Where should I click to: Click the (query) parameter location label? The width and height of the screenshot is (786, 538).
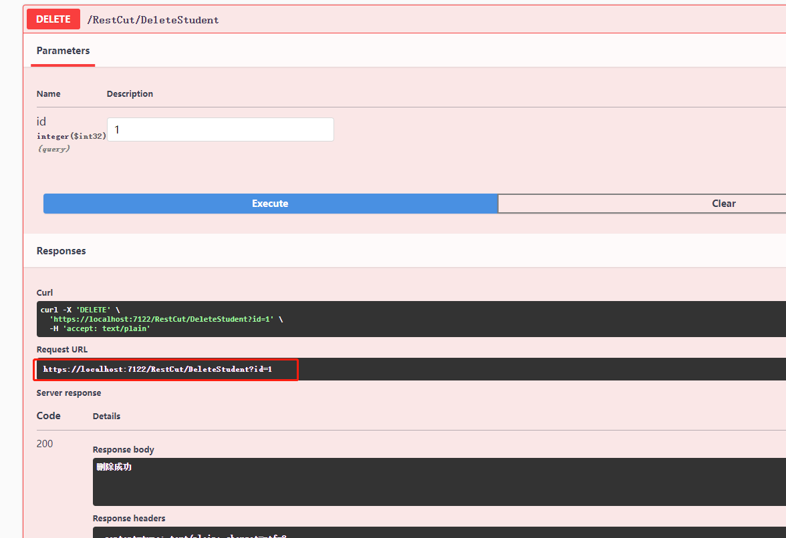(x=53, y=149)
